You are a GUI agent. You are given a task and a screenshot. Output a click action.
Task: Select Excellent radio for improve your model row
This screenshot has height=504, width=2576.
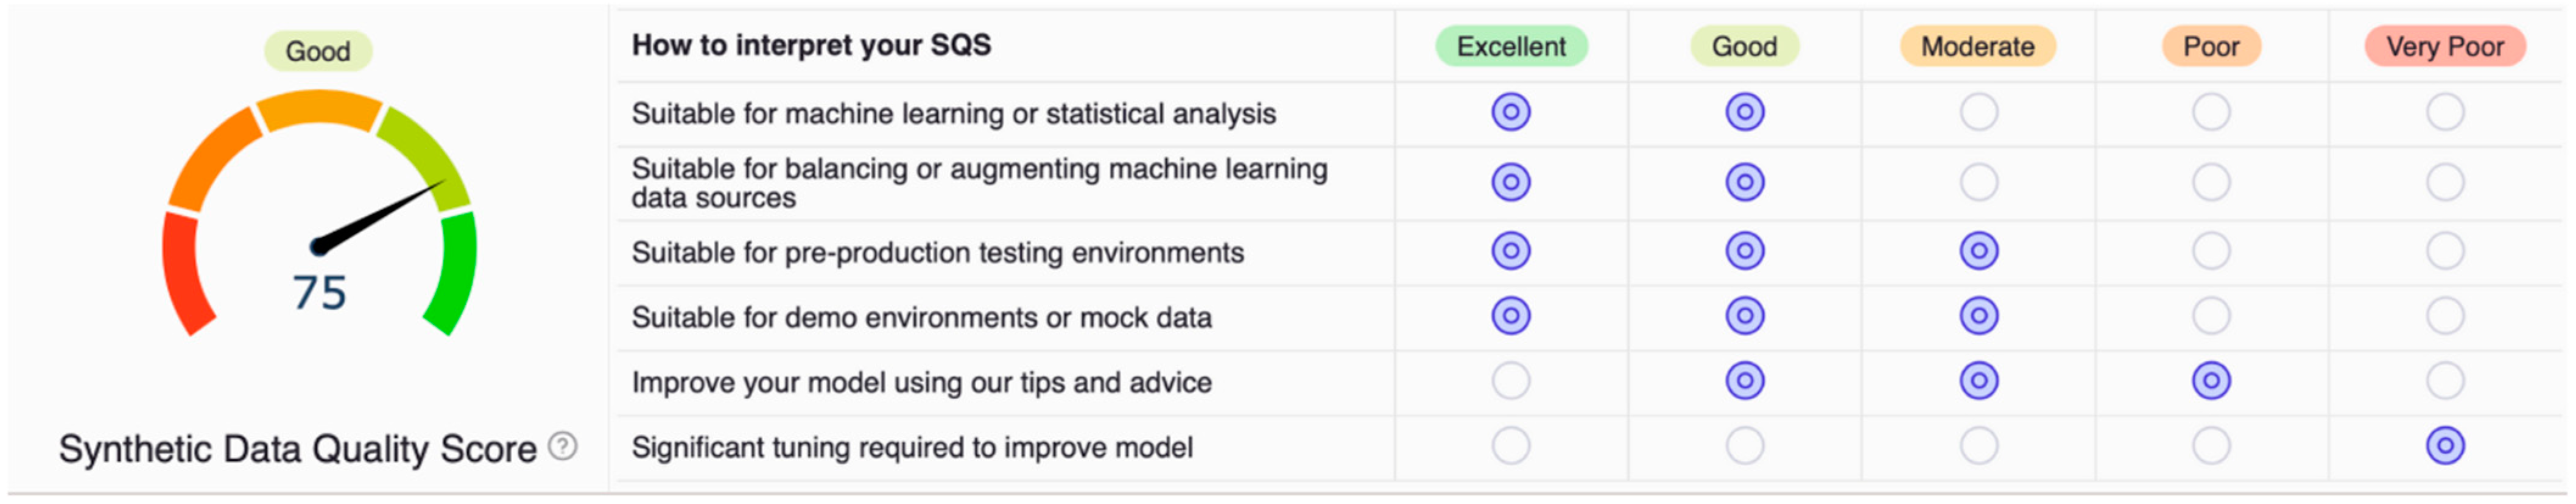pos(1510,381)
